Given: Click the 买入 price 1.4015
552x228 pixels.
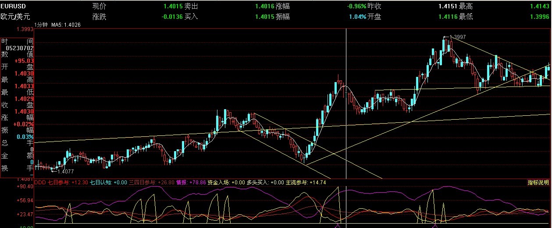Looking at the screenshot, I should pyautogui.click(x=264, y=17).
